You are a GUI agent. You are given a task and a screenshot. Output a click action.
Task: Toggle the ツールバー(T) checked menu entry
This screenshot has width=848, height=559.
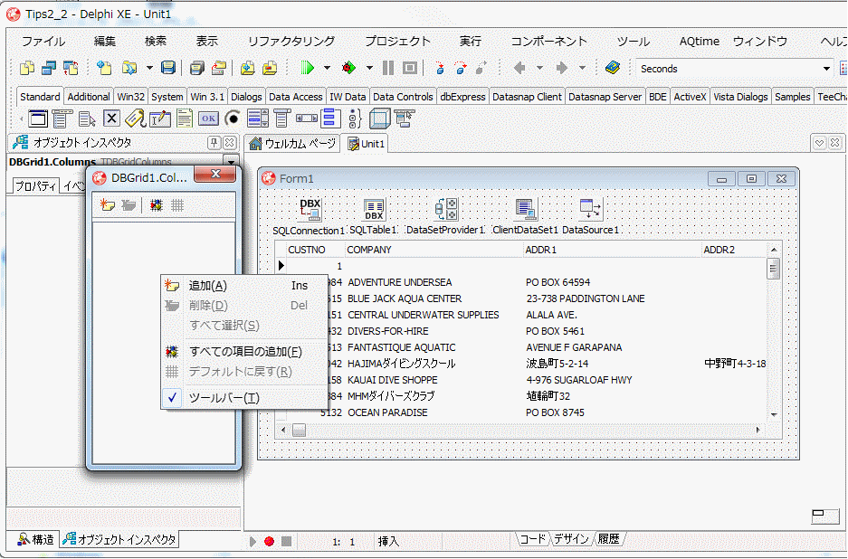coord(245,398)
